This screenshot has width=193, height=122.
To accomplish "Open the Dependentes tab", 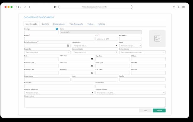I will (59, 24).
